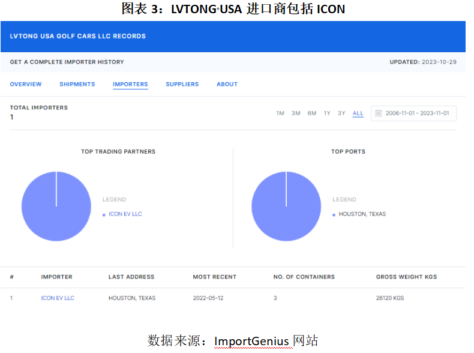Select the Importers tab
The height and width of the screenshot is (353, 474).
click(130, 84)
